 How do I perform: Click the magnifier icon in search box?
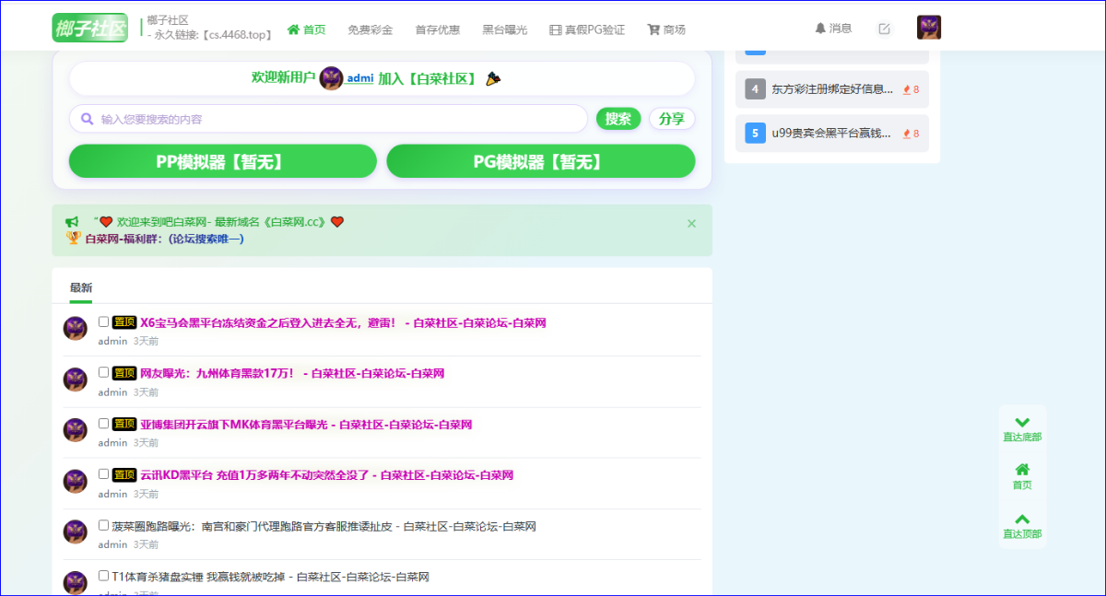pyautogui.click(x=88, y=119)
